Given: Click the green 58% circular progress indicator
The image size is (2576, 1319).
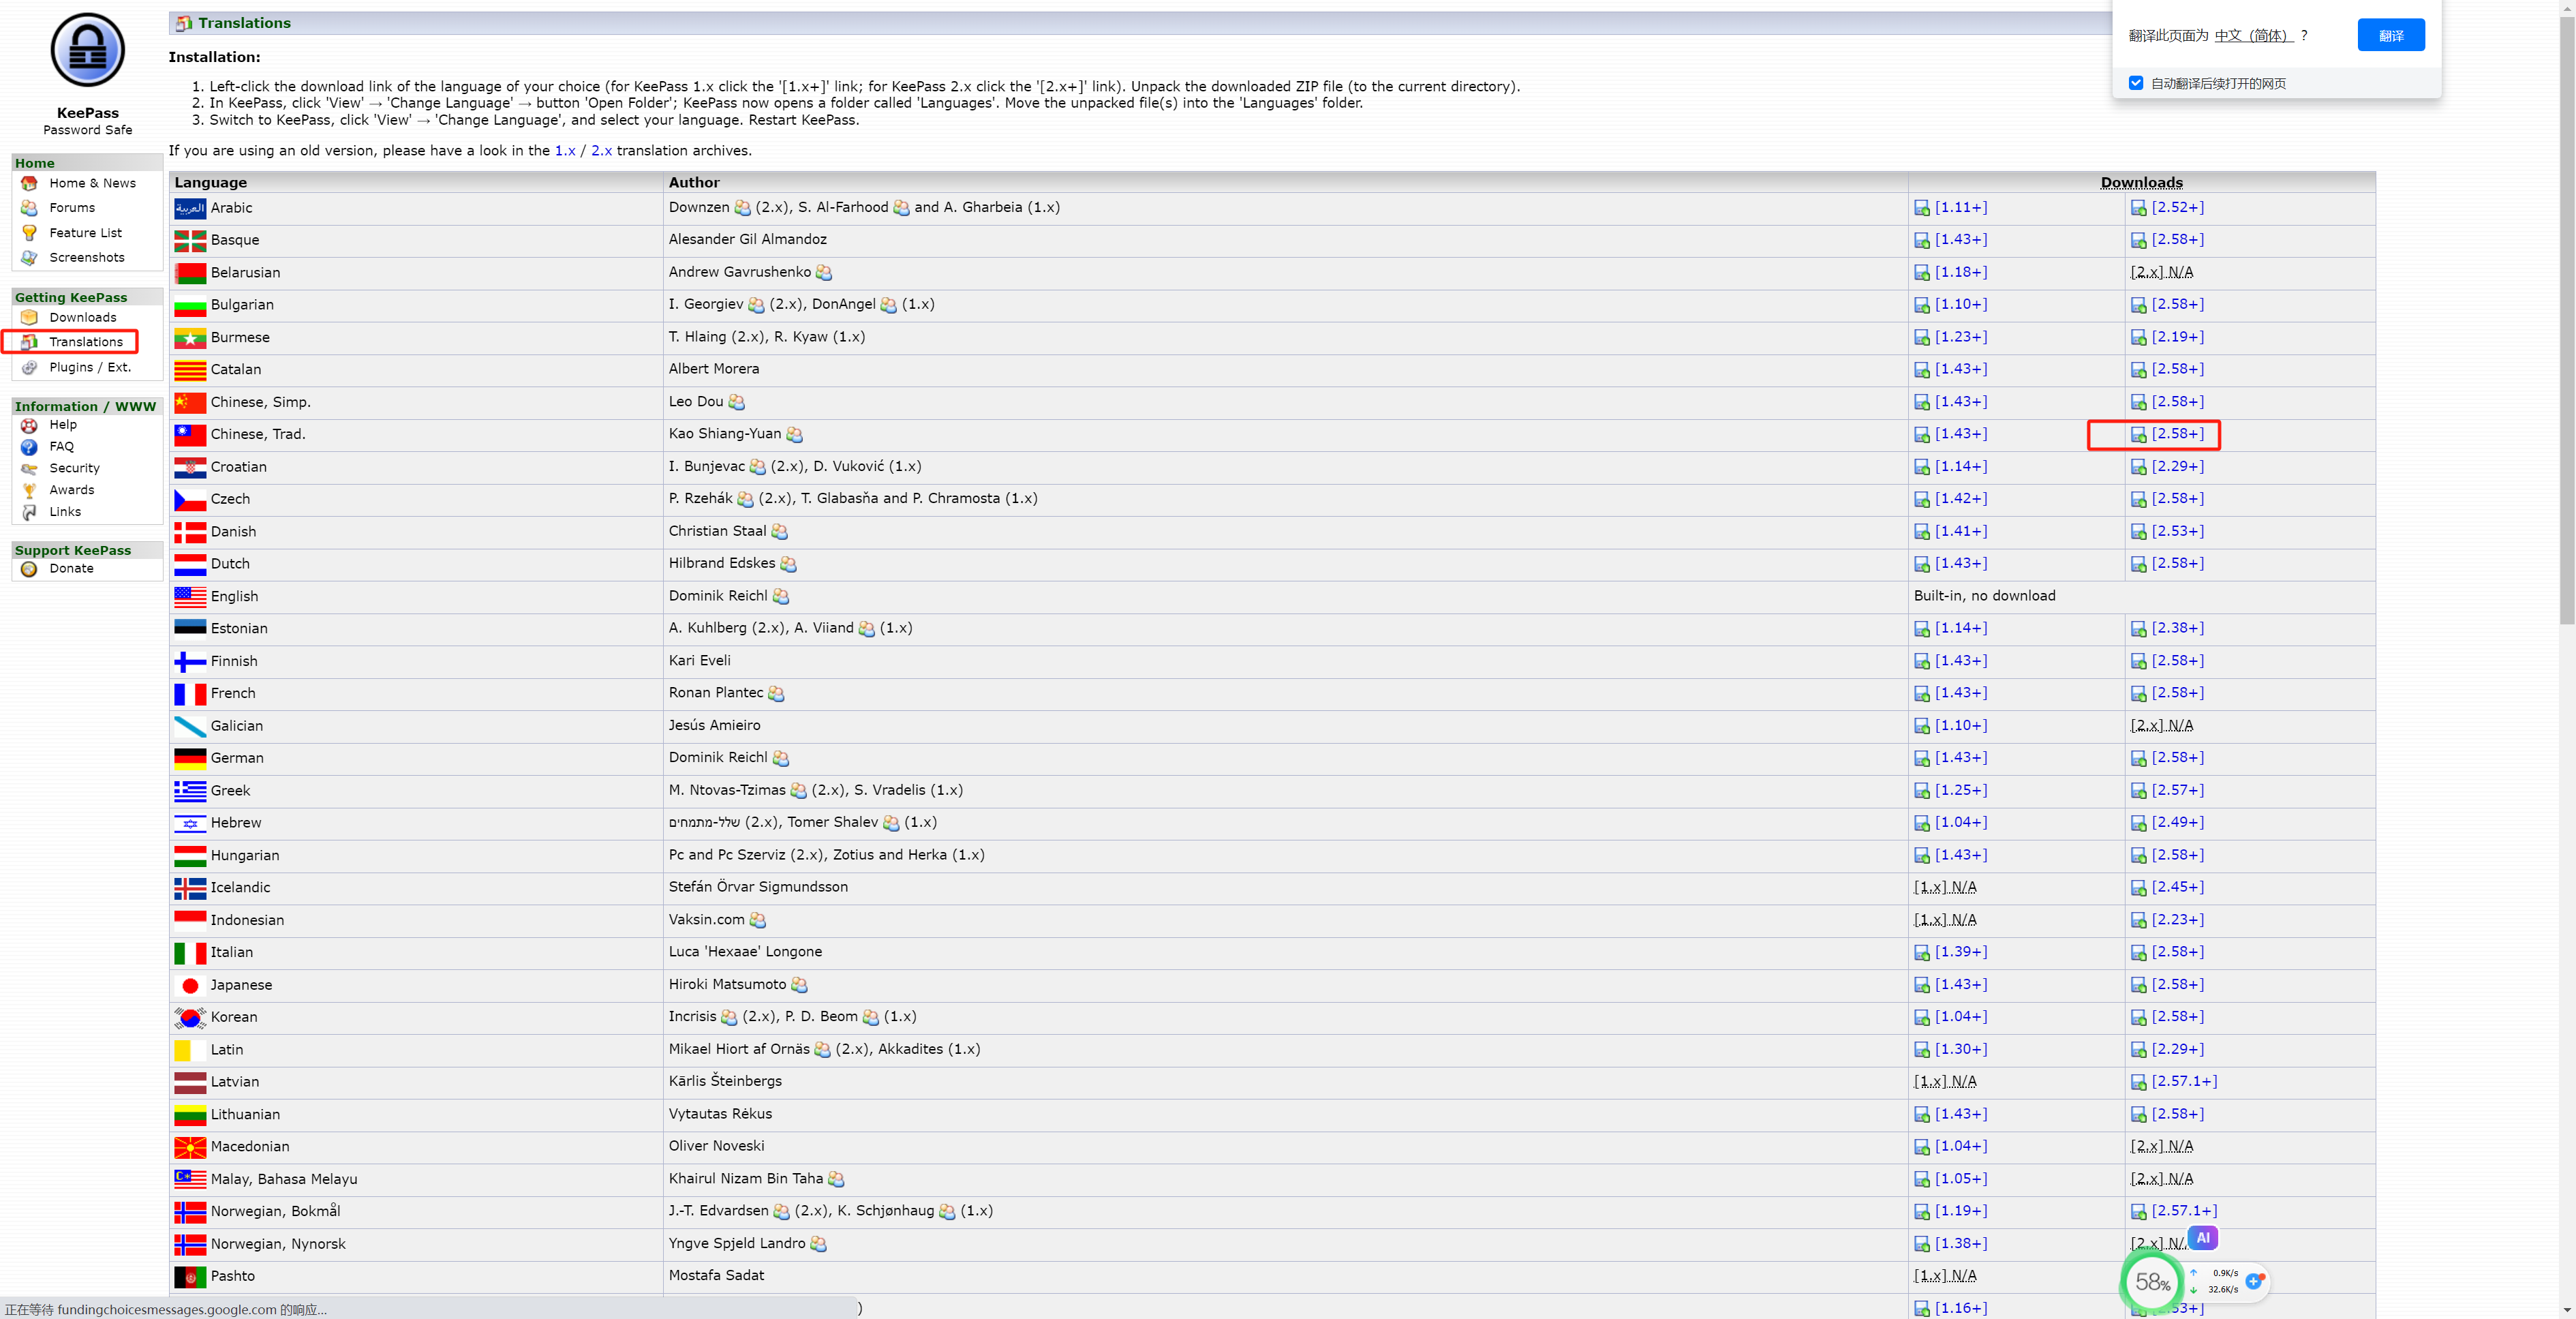Looking at the screenshot, I should click(x=2152, y=1281).
